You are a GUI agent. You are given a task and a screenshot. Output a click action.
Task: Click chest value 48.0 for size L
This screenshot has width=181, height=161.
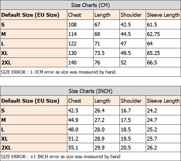coord(73,129)
